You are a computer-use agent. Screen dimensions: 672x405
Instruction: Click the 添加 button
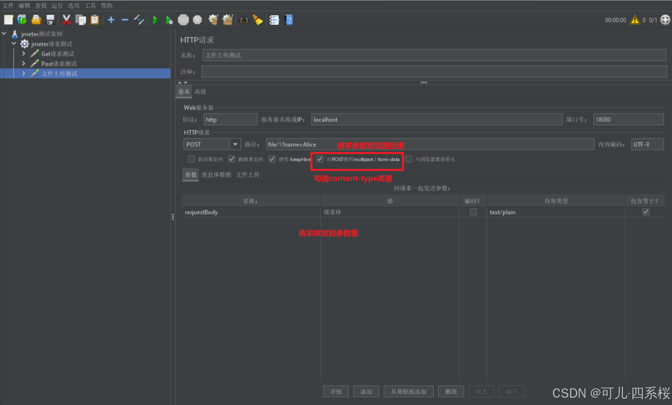(366, 392)
